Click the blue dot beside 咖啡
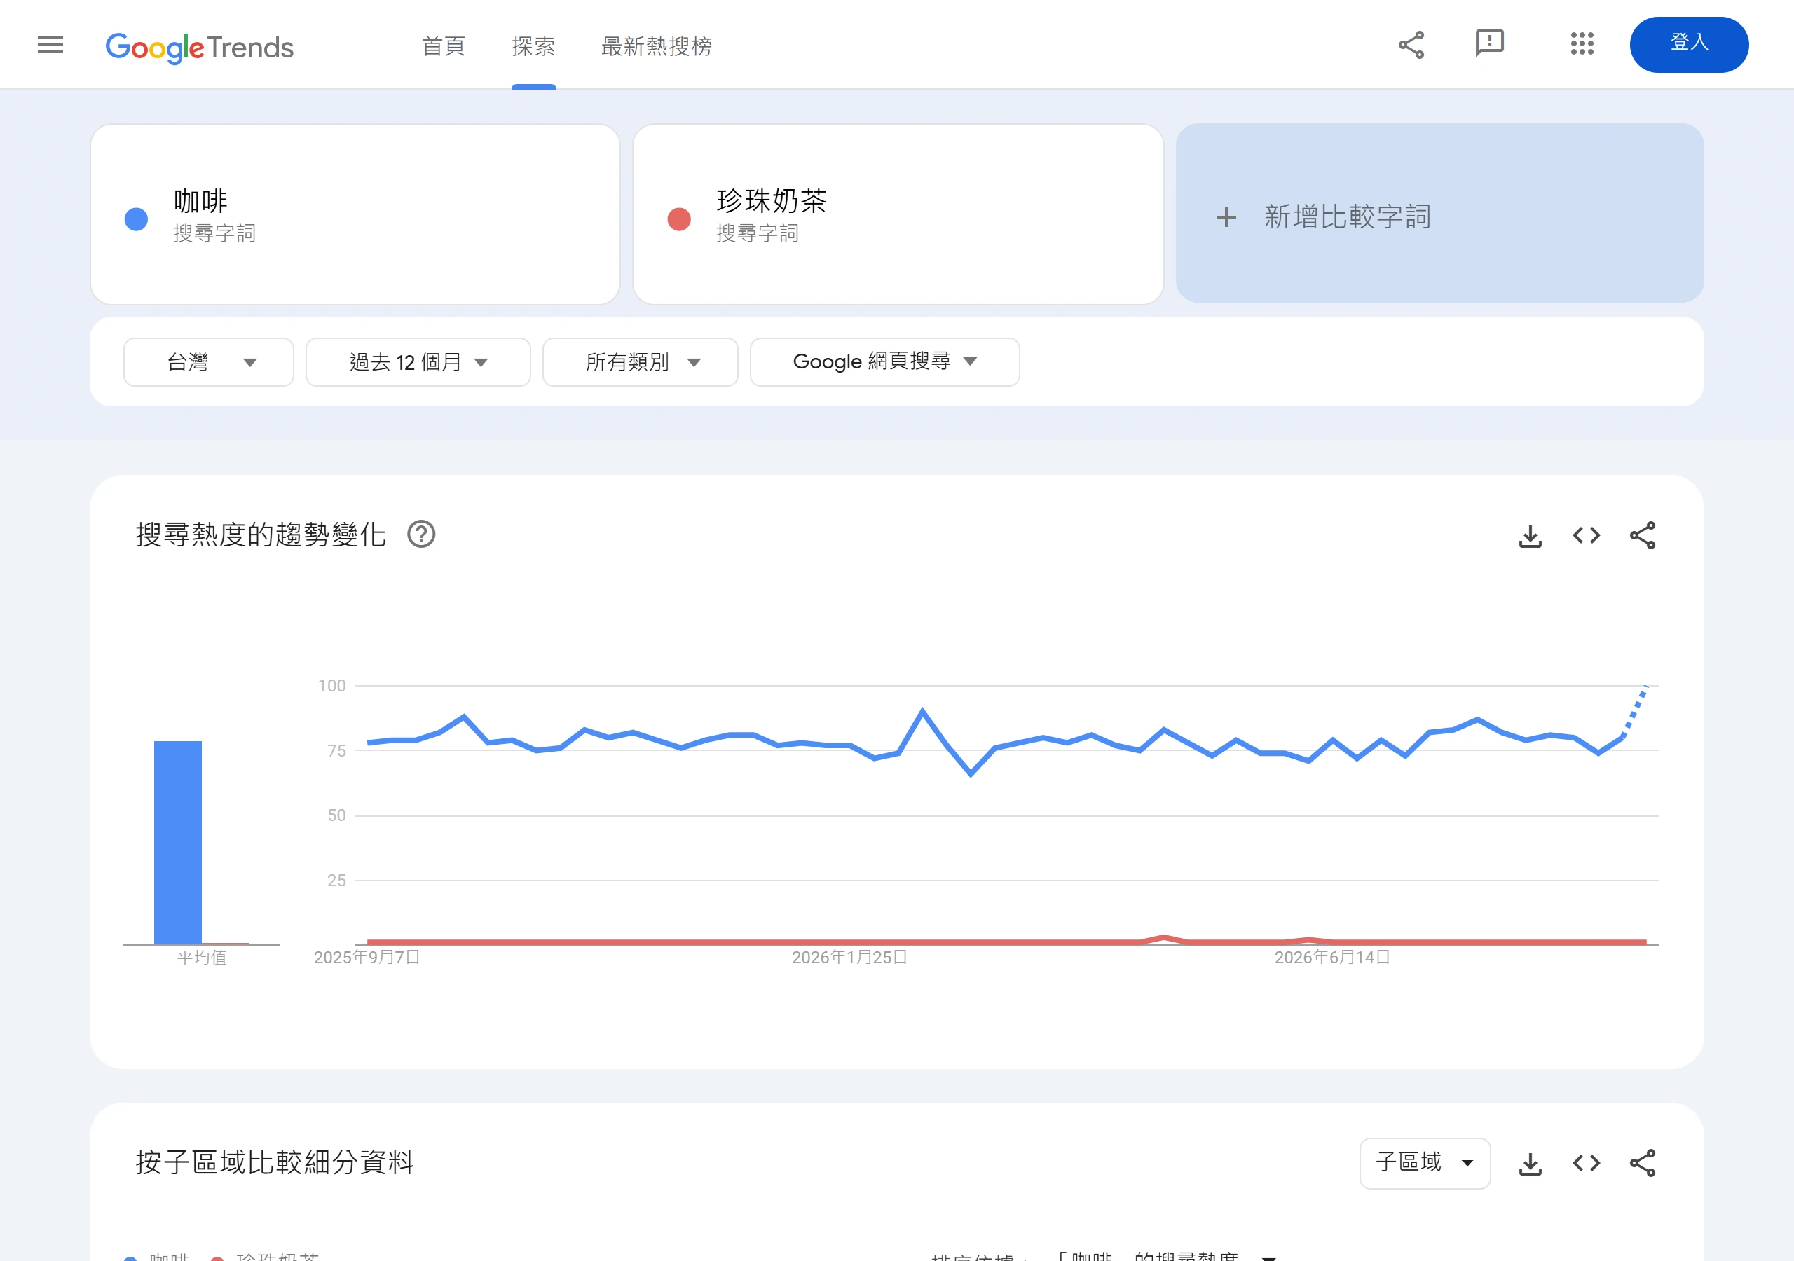The image size is (1794, 1261). coord(136,219)
